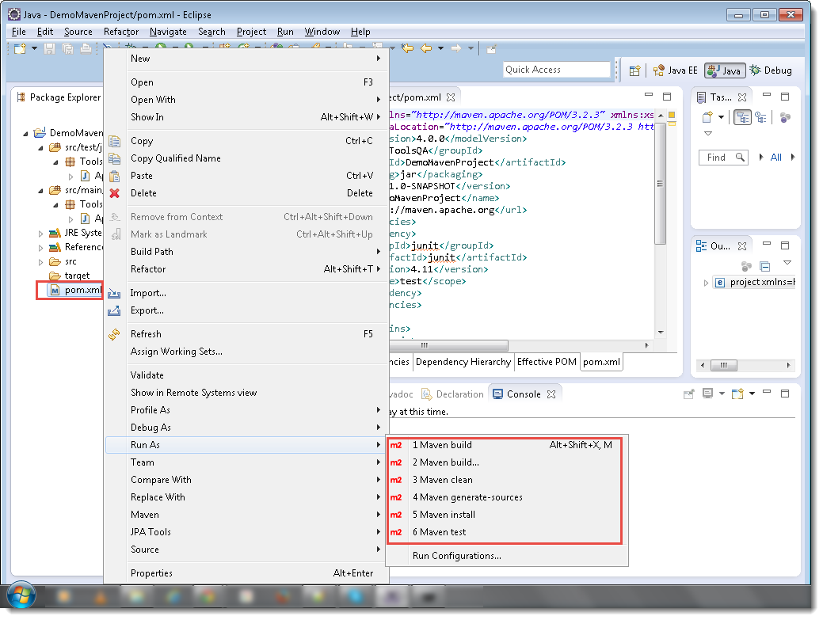Screen dimensions: 823x620
Task: Collapse the src/test/java folder node
Action: coord(41,148)
